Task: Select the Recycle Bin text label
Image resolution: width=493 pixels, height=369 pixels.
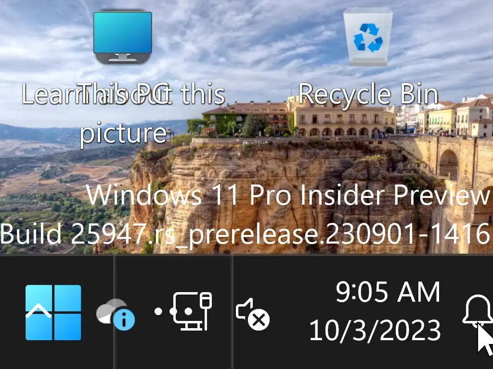Action: click(x=368, y=94)
